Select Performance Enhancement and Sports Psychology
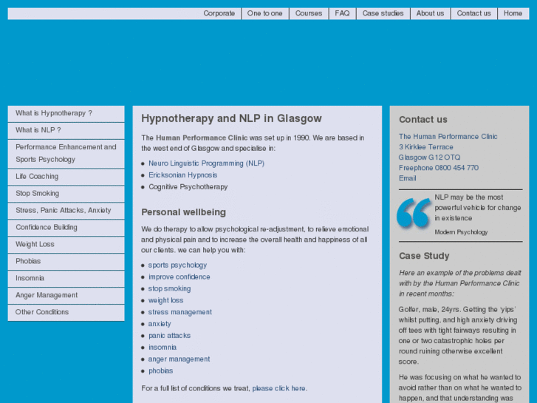The height and width of the screenshot is (403, 537). (66, 153)
